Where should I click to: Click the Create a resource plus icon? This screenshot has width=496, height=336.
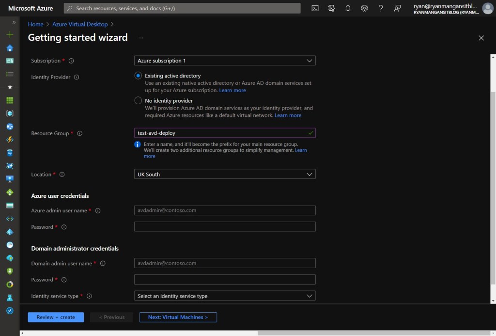coord(10,34)
